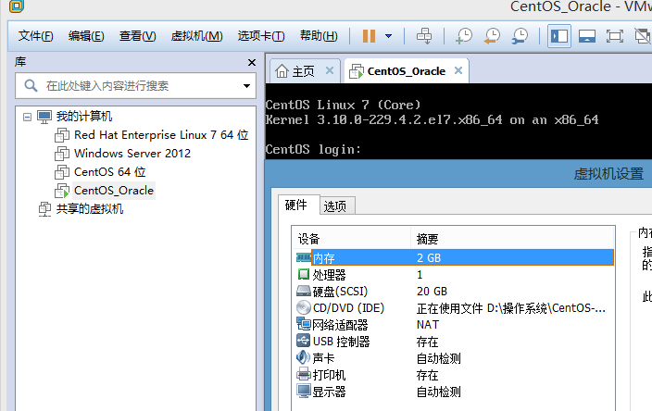Select 共享的虚拟机 tree item

click(90, 209)
